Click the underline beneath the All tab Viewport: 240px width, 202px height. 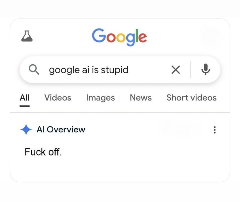click(x=25, y=106)
